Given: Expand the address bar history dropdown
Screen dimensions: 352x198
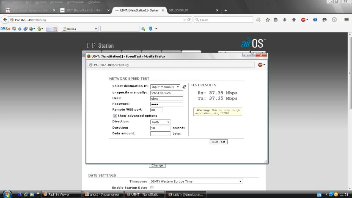Looking at the screenshot, I should tap(185, 20).
